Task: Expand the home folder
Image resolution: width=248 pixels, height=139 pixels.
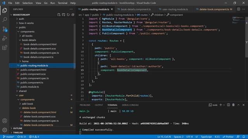Action: [25, 61]
